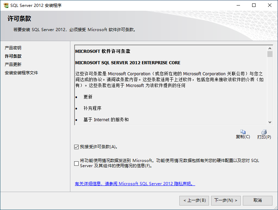Go back with 上一步(B) button
The image size is (278, 210).
(194, 201)
